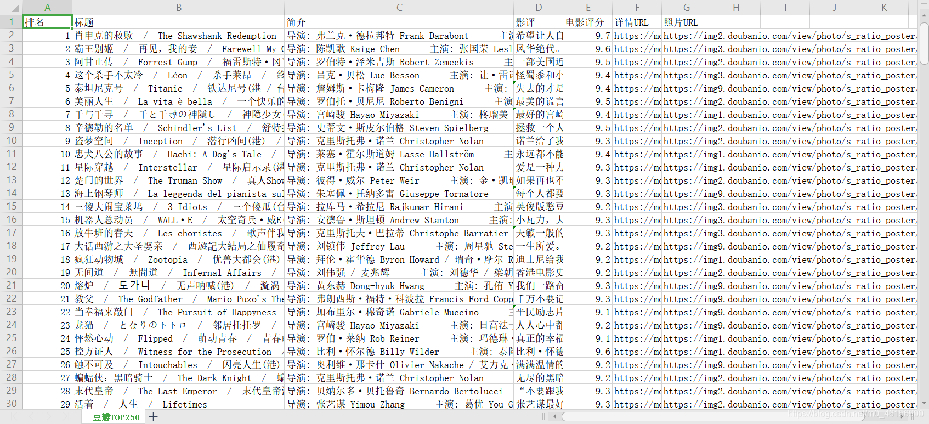This screenshot has width=929, height=424.
Task: Select the 照片URL header cell
Action: coord(687,22)
